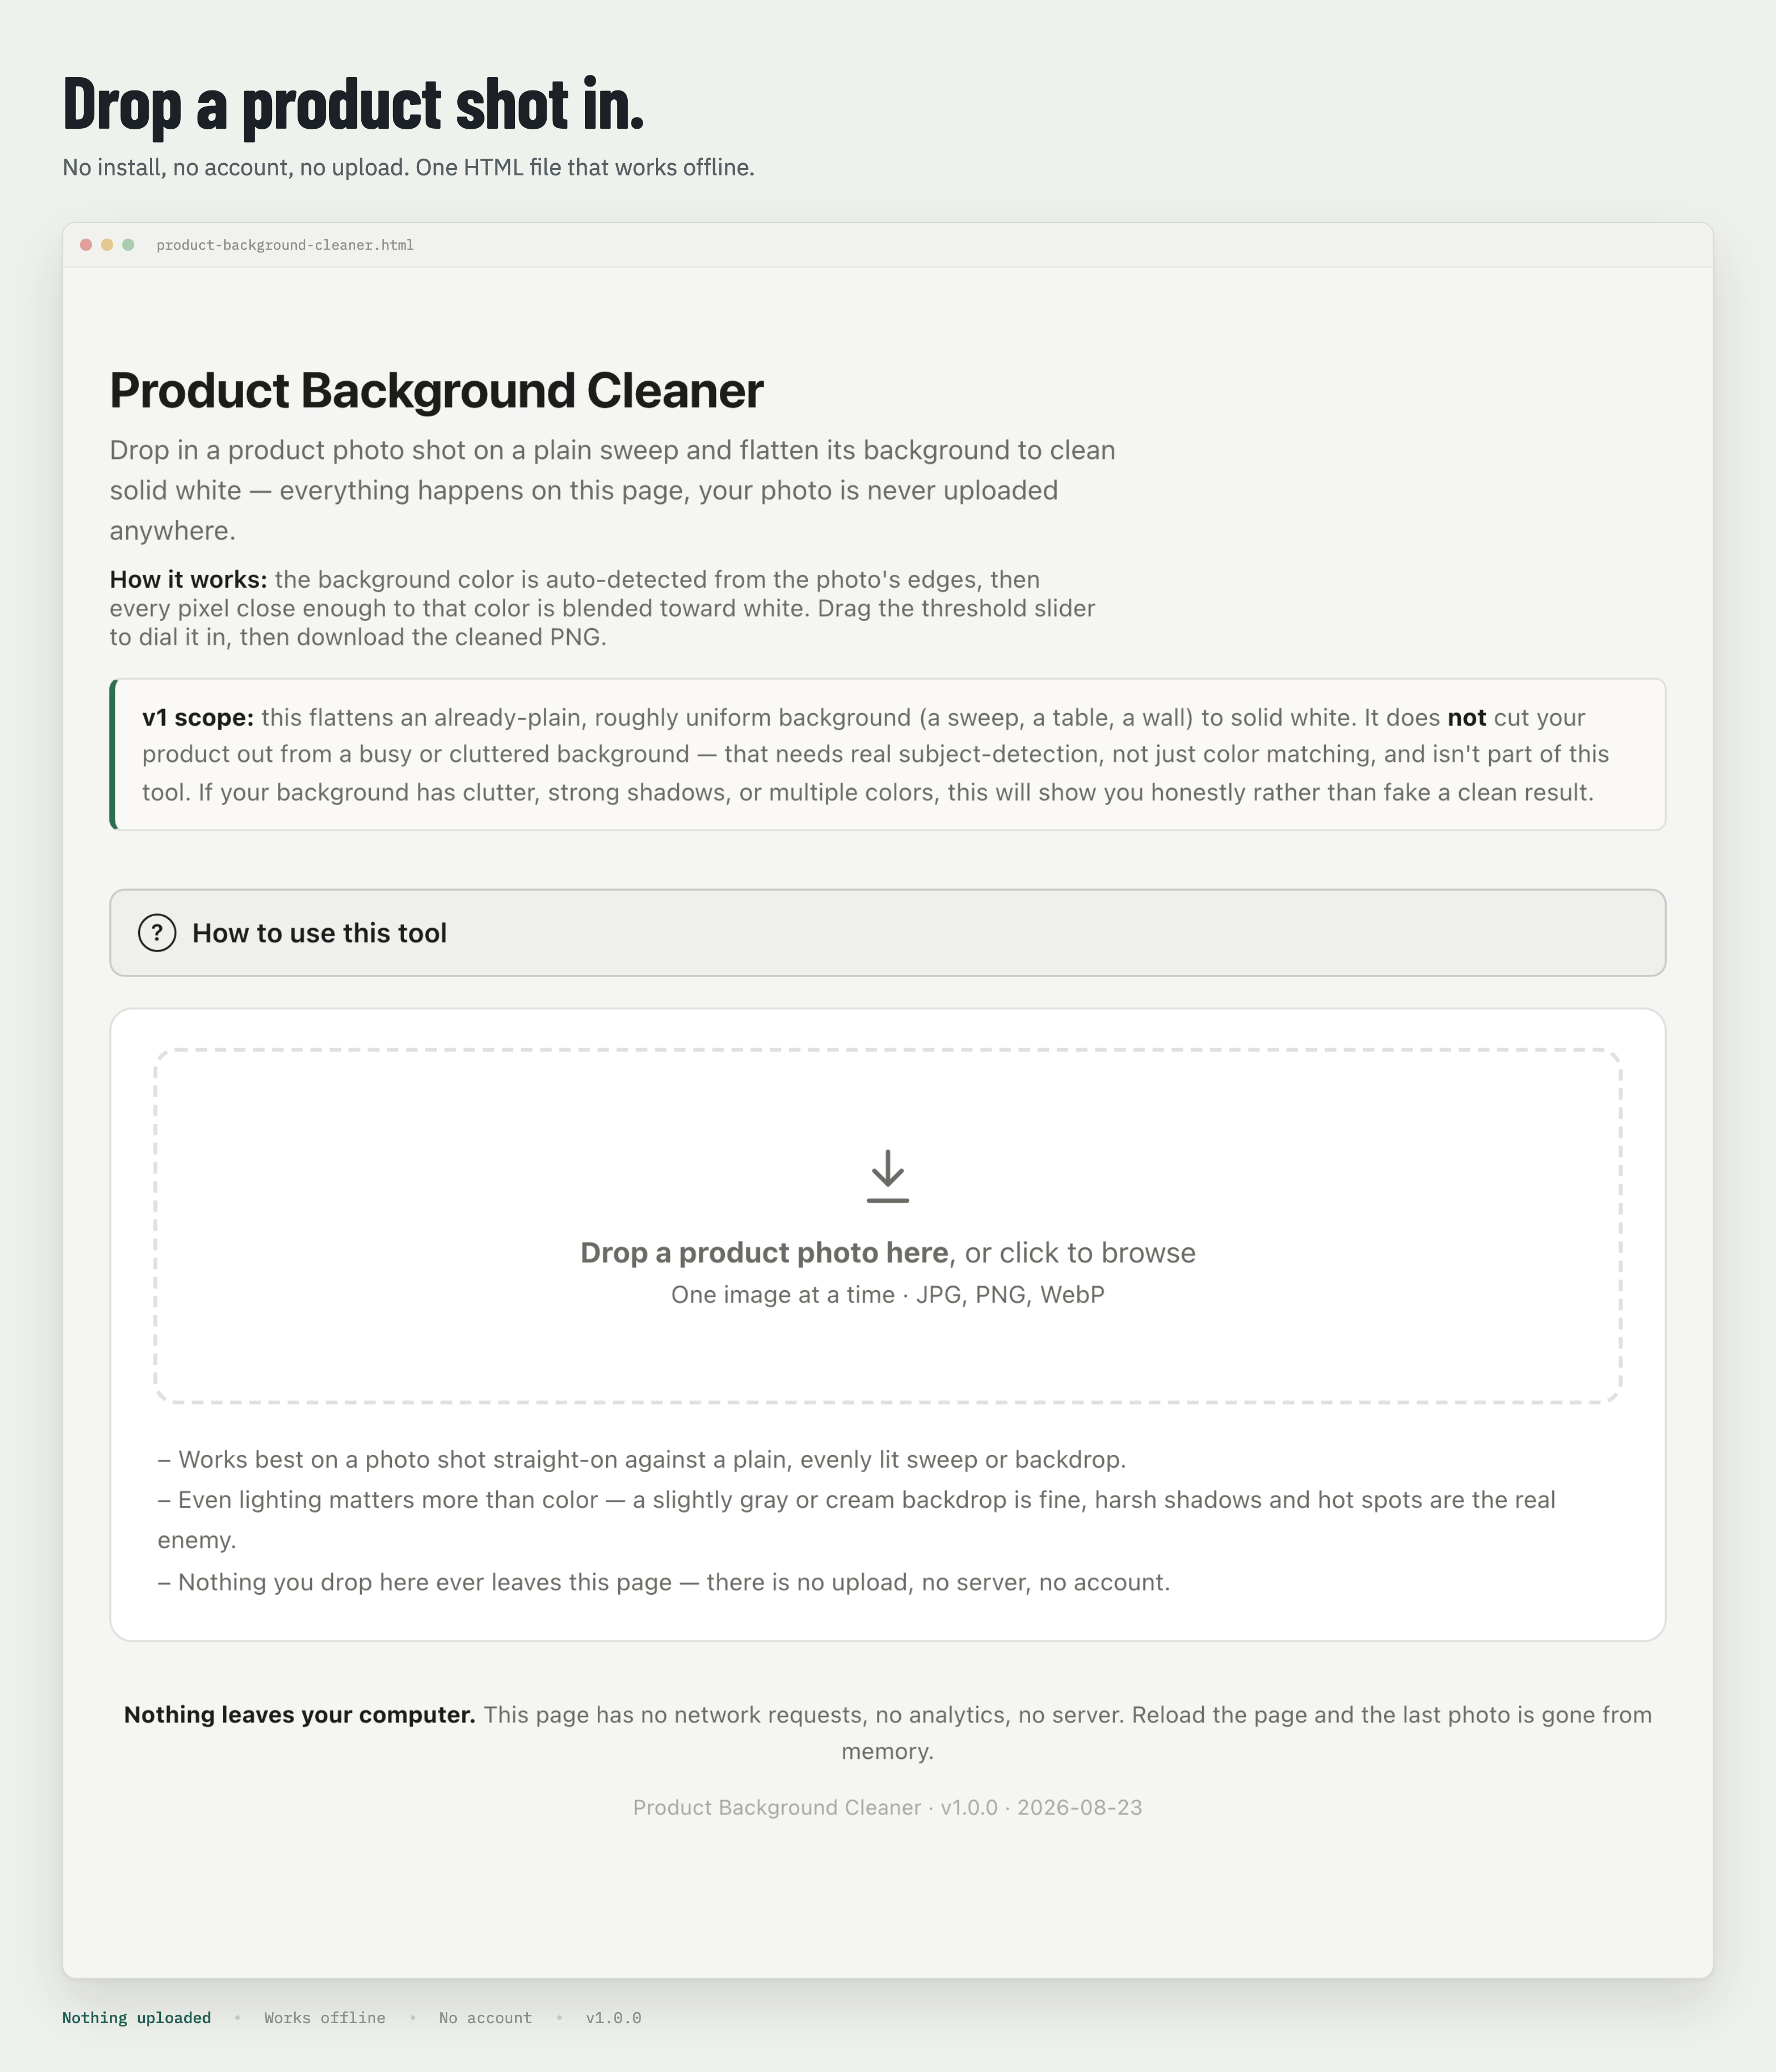Click the question mark help icon

pyautogui.click(x=157, y=933)
